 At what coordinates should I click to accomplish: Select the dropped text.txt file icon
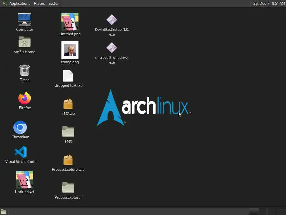click(x=68, y=76)
